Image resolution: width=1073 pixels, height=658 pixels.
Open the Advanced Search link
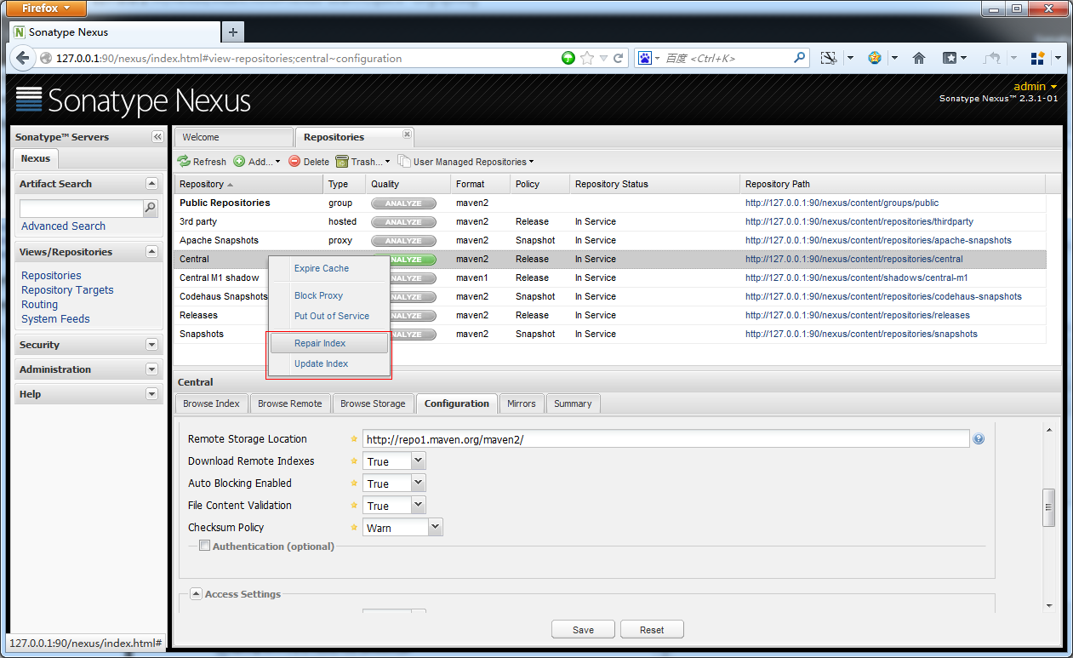pyautogui.click(x=63, y=226)
